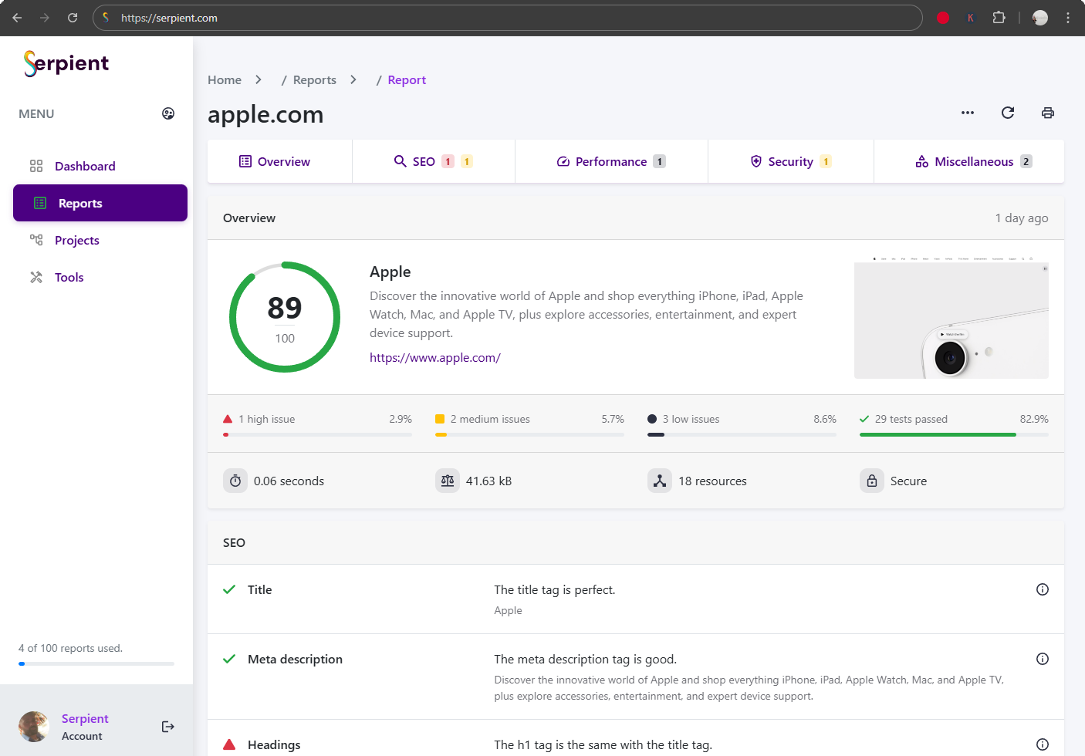Click the yellow medium issues square icon
1085x756 pixels.
(x=440, y=419)
